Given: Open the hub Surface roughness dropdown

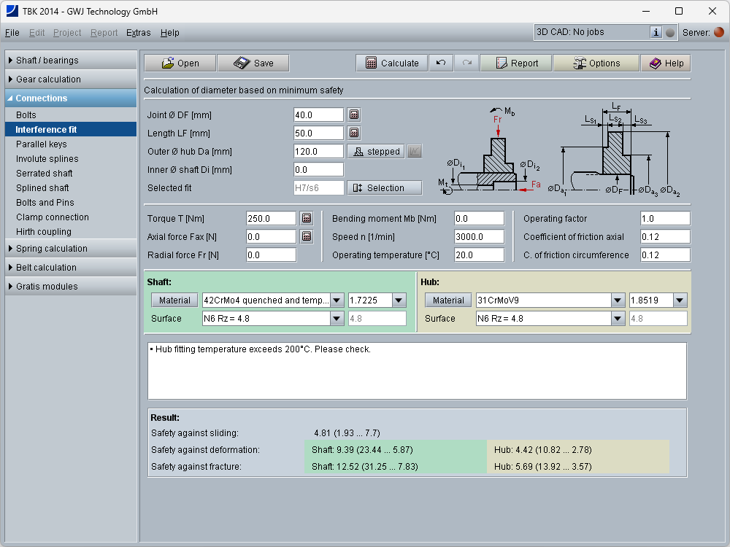Looking at the screenshot, I should point(618,319).
